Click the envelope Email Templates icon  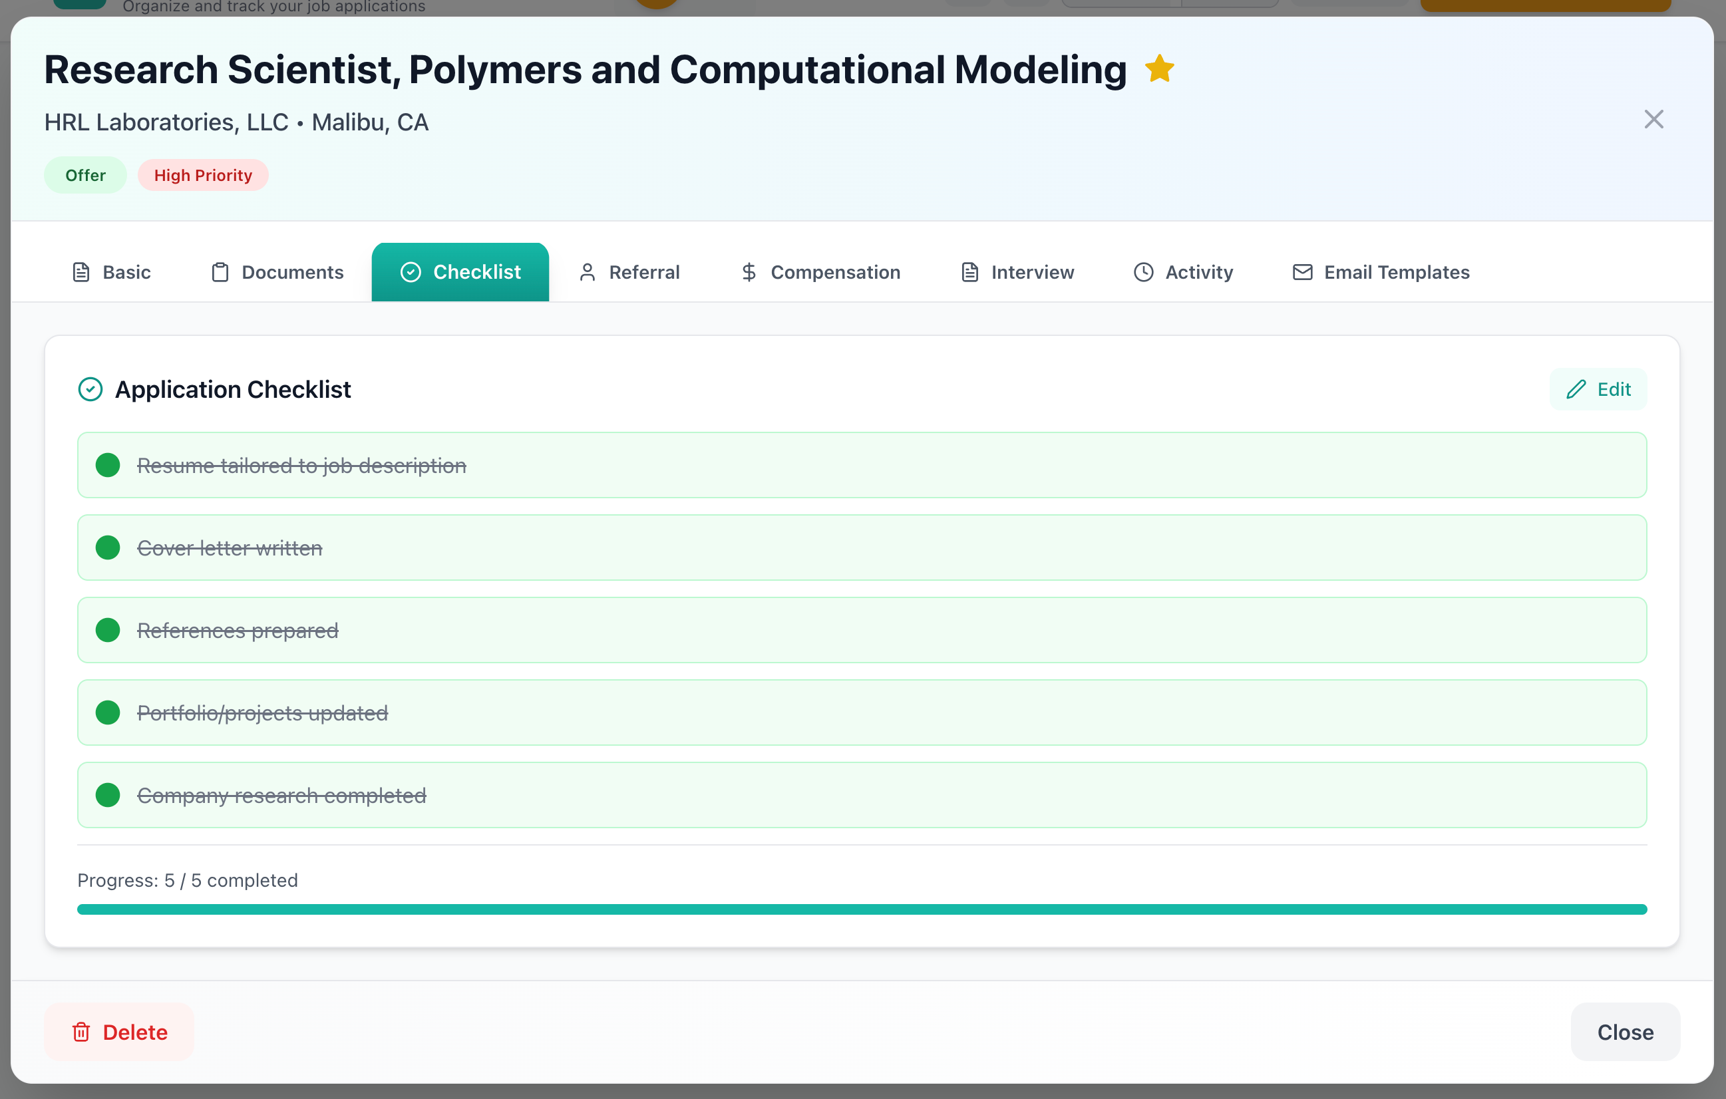pyautogui.click(x=1301, y=272)
